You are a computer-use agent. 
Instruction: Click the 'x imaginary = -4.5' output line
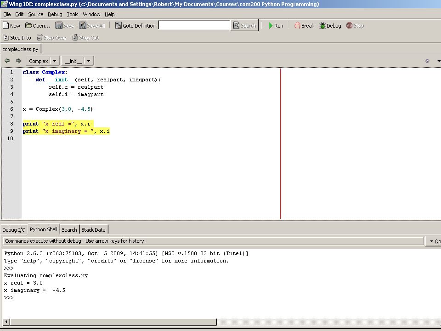[x=34, y=290]
